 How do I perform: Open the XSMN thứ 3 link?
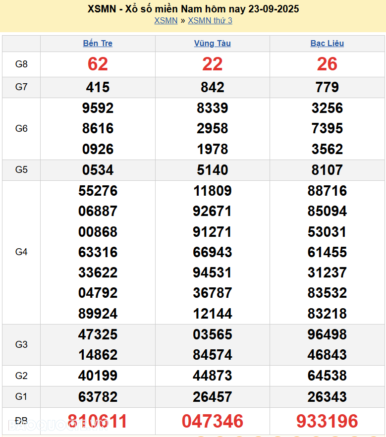pos(210,20)
